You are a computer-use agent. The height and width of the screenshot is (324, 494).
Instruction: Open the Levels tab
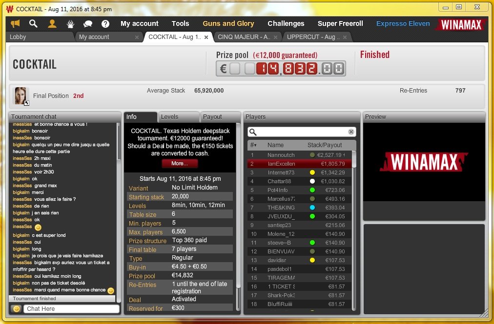(178, 117)
